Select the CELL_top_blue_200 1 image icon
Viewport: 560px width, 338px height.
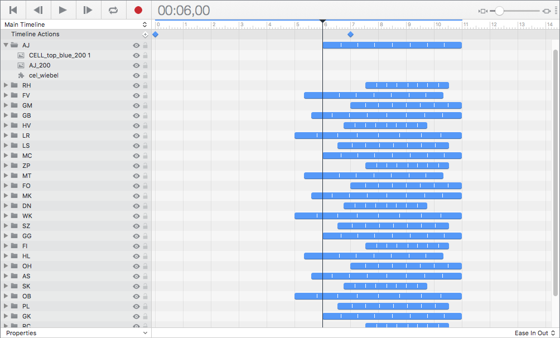(21, 55)
